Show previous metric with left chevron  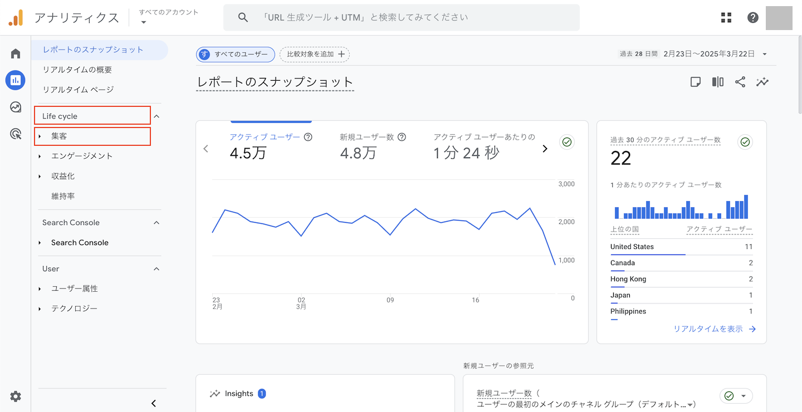206,149
